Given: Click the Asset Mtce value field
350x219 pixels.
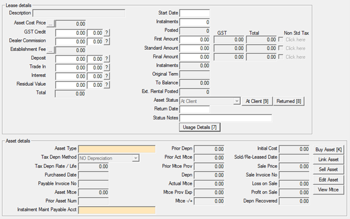Looking at the screenshot, I should pyautogui.click(x=93, y=192).
